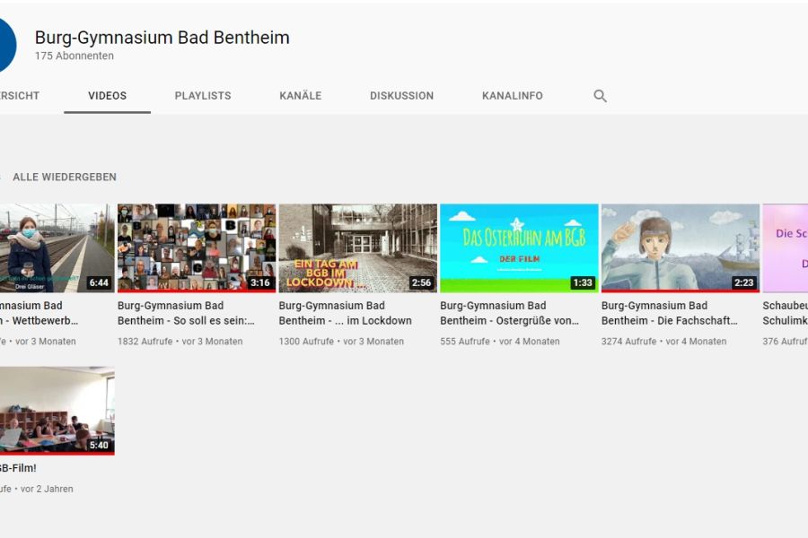Open the channel avatar picture
This screenshot has height=538, width=808.
tap(7, 46)
